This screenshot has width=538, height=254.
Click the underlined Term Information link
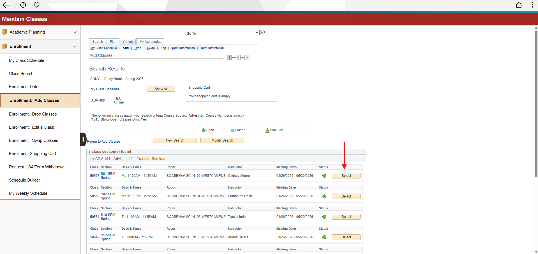coord(183,48)
